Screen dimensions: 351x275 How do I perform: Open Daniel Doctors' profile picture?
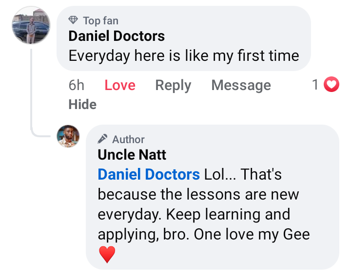pyautogui.click(x=31, y=25)
